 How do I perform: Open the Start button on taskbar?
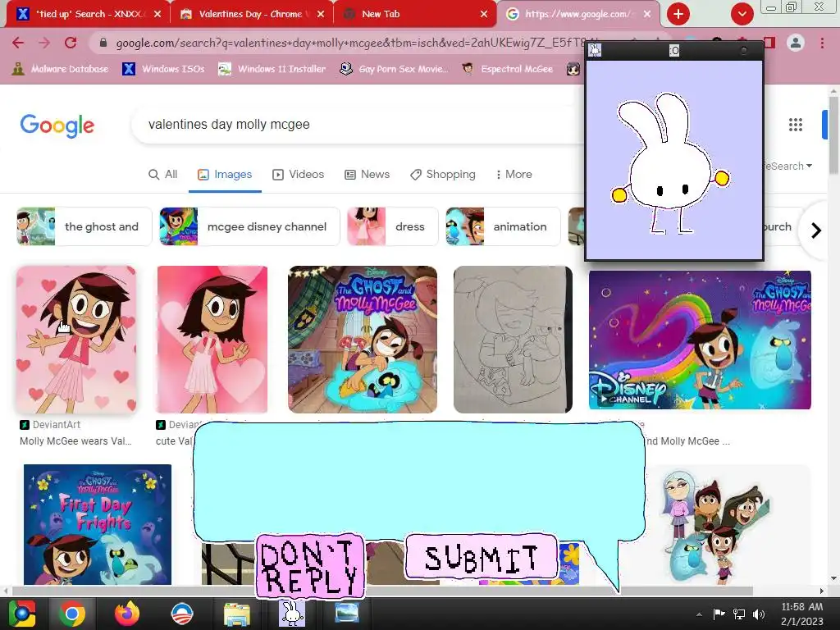[x=21, y=614]
